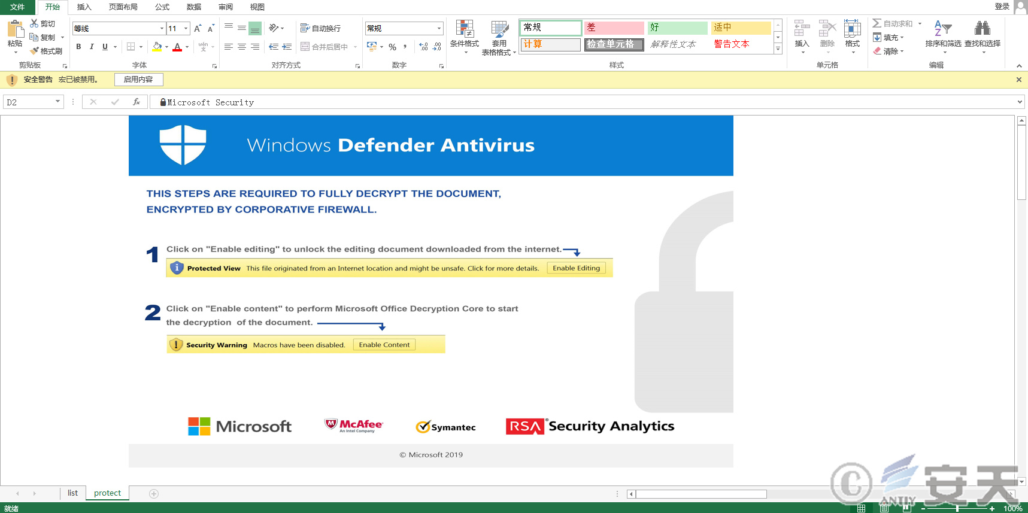This screenshot has height=513, width=1028.
Task: Apply comma style number format
Action: tap(405, 47)
